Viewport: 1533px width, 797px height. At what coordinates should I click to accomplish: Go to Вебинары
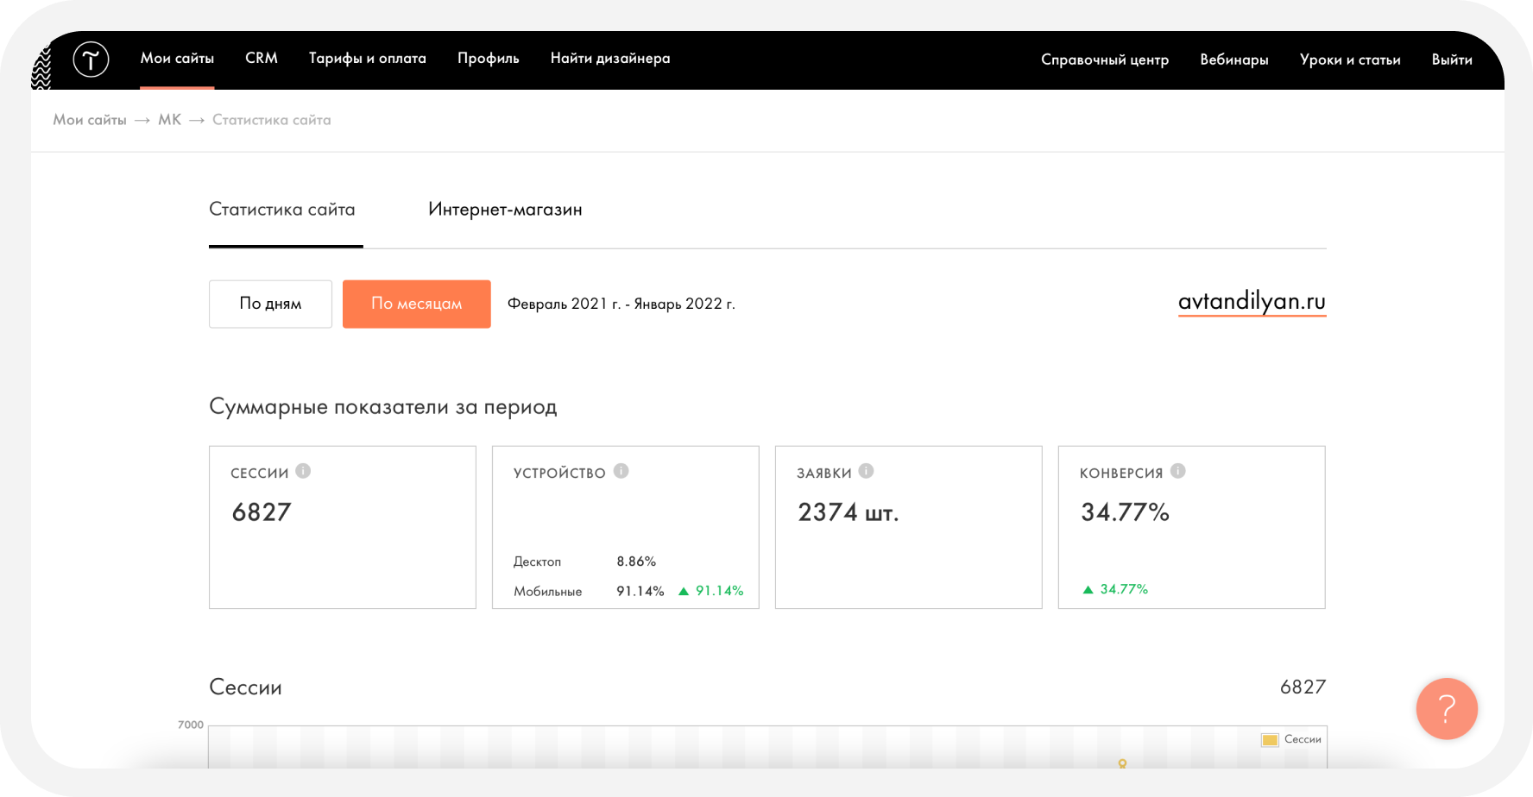[x=1234, y=60]
